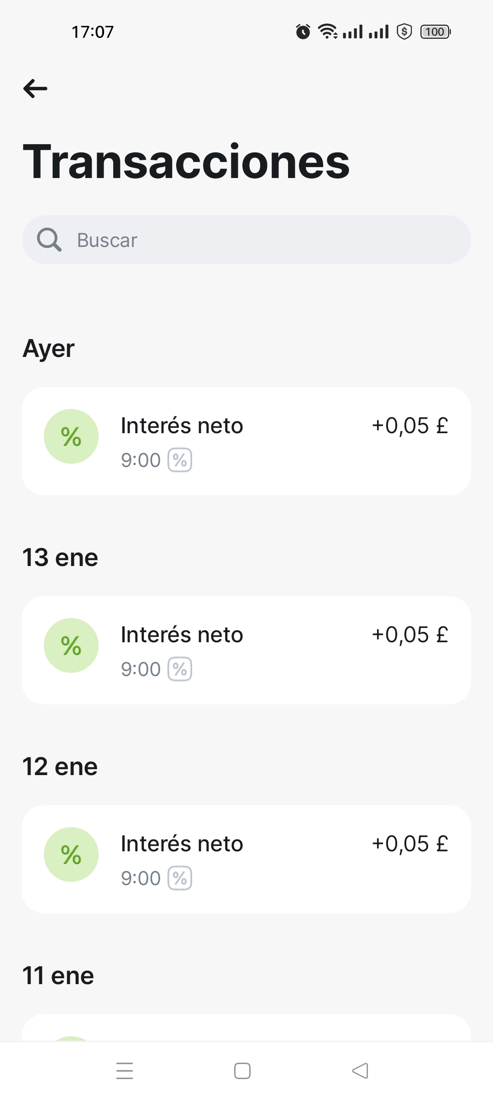Tap small percent badge in 12 ene transaction
Viewport: 493px width, 1101px height.
pyautogui.click(x=180, y=878)
